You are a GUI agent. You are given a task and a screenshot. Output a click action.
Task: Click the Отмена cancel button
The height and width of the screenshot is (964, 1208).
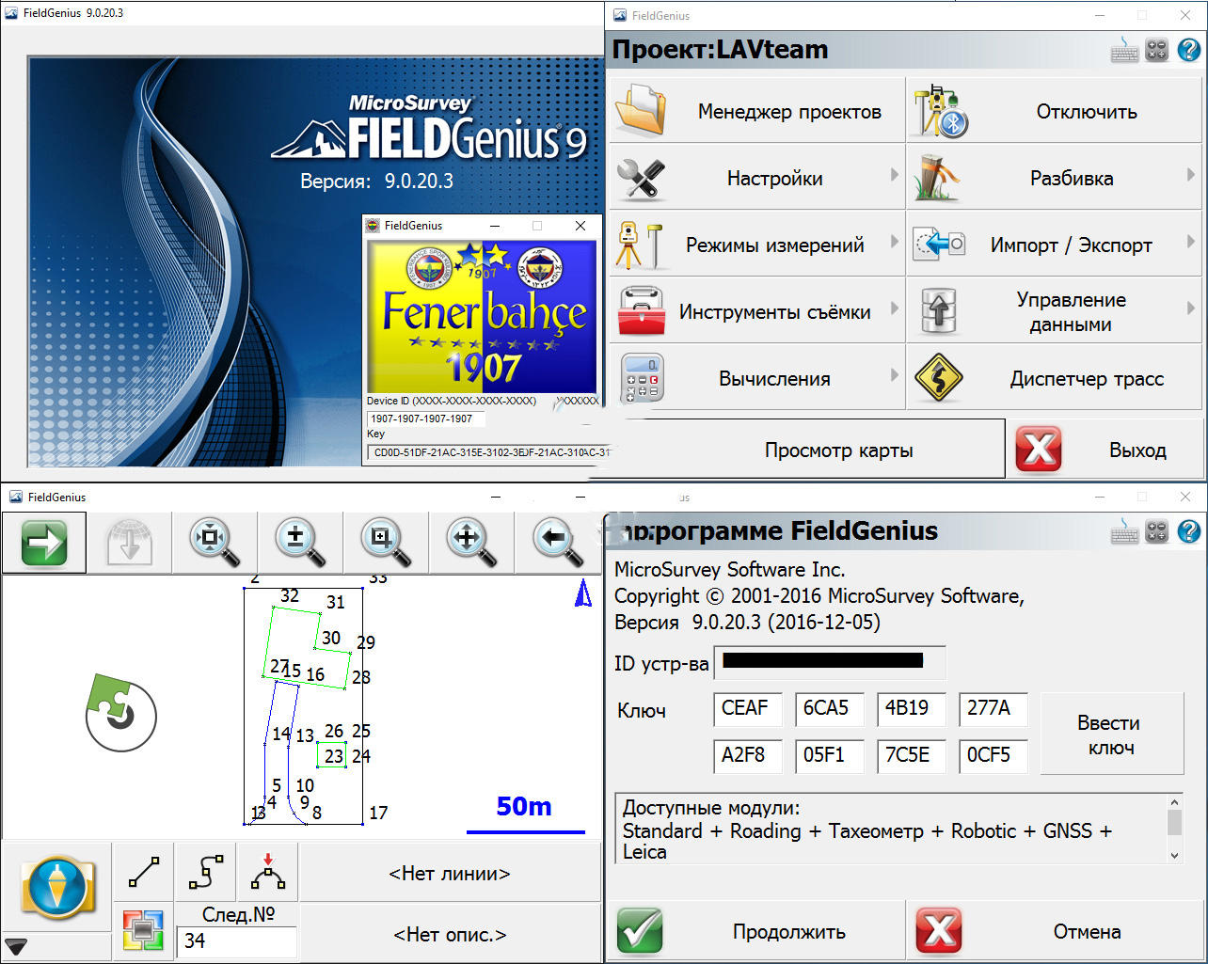[x=1056, y=931]
